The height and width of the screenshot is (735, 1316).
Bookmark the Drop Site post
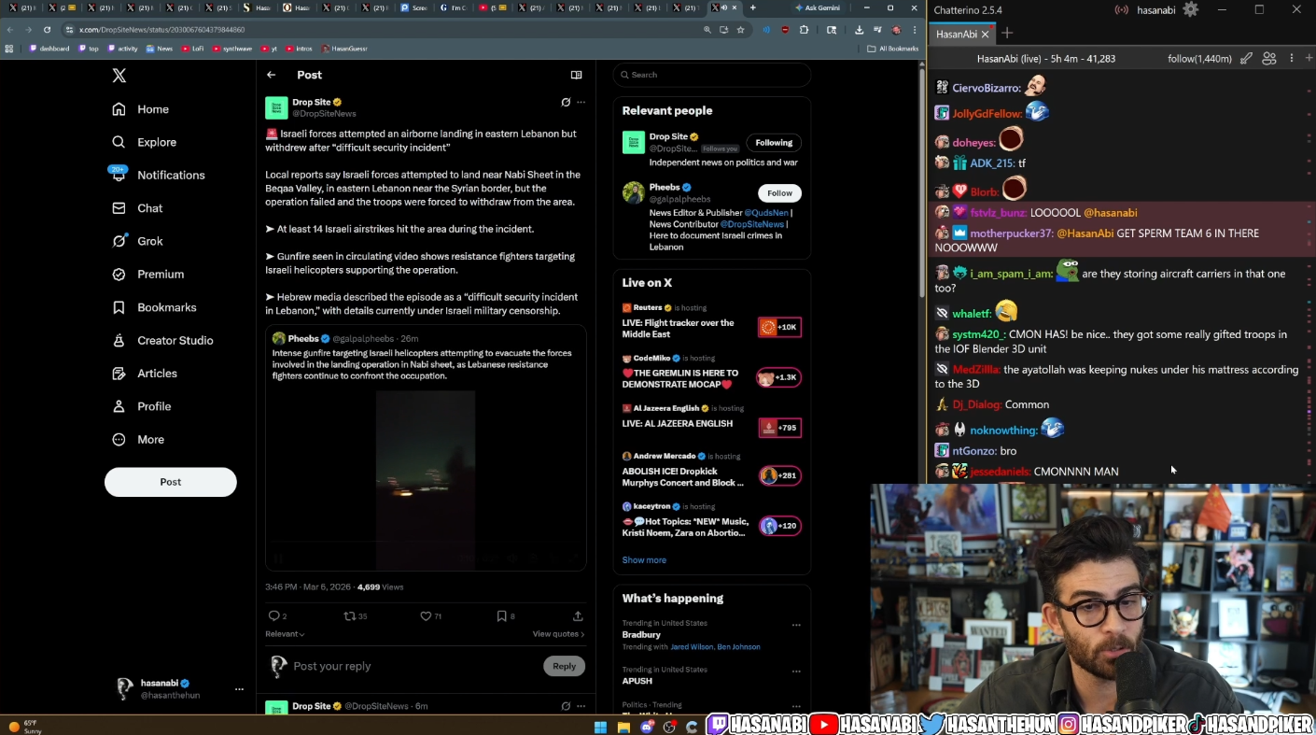(x=502, y=616)
